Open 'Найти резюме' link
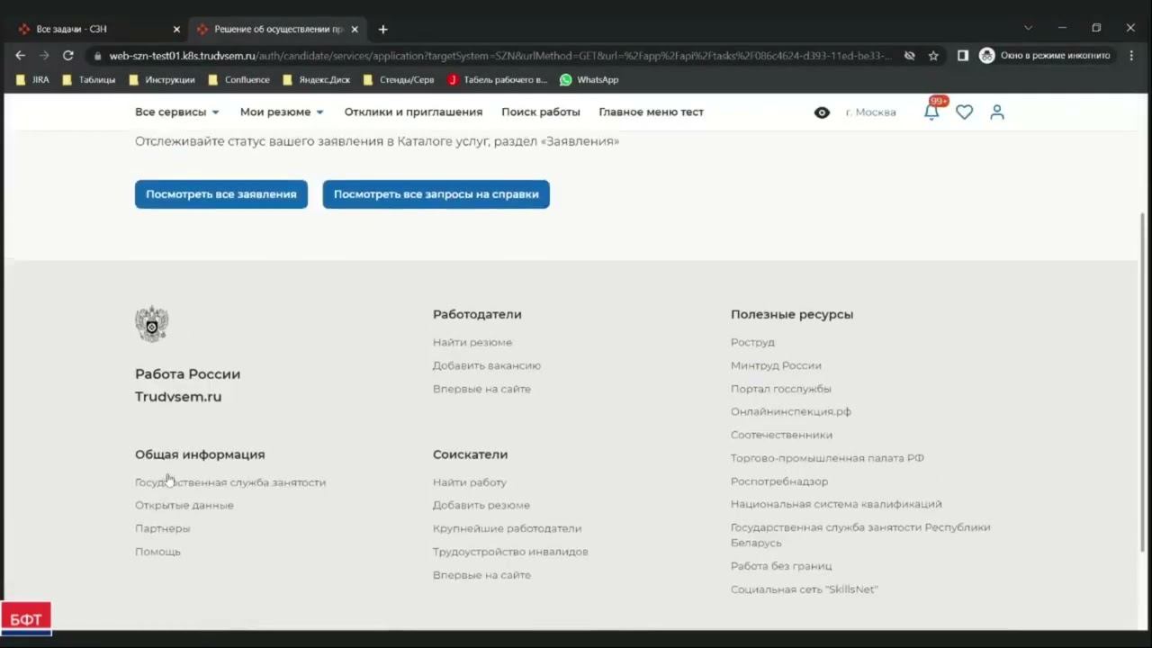Image resolution: width=1152 pixels, height=648 pixels. click(x=472, y=342)
